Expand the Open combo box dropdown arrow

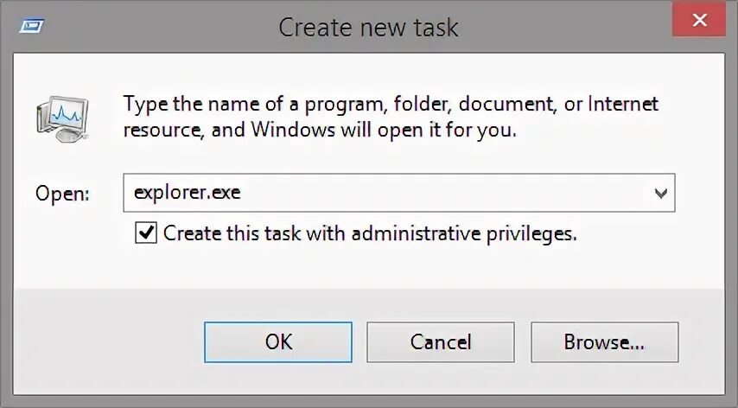click(x=661, y=193)
